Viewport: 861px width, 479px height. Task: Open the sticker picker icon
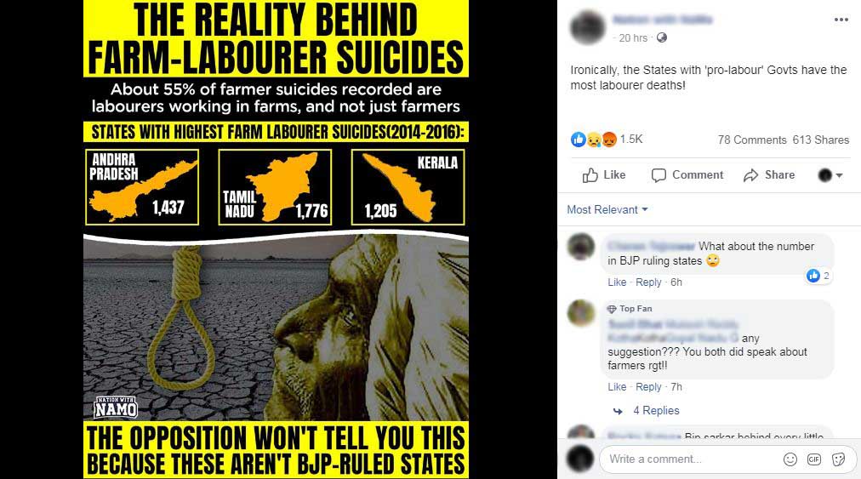point(838,459)
